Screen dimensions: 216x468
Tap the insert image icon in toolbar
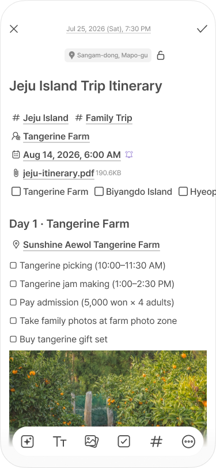(x=92, y=441)
